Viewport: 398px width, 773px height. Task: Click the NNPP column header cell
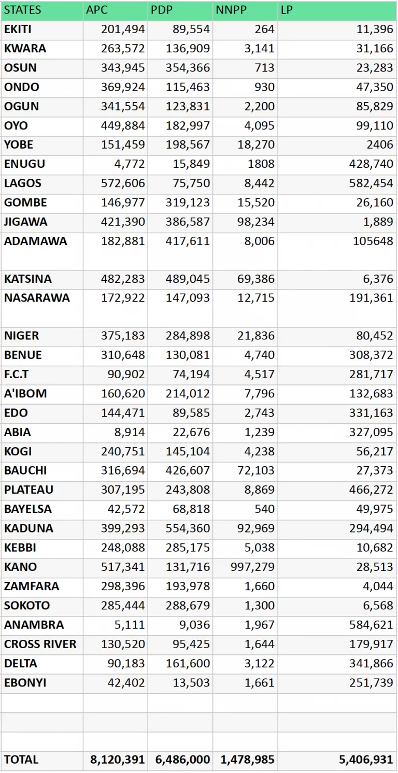245,10
